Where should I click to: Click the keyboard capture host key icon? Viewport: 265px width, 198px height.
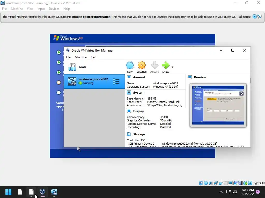[x=250, y=183]
